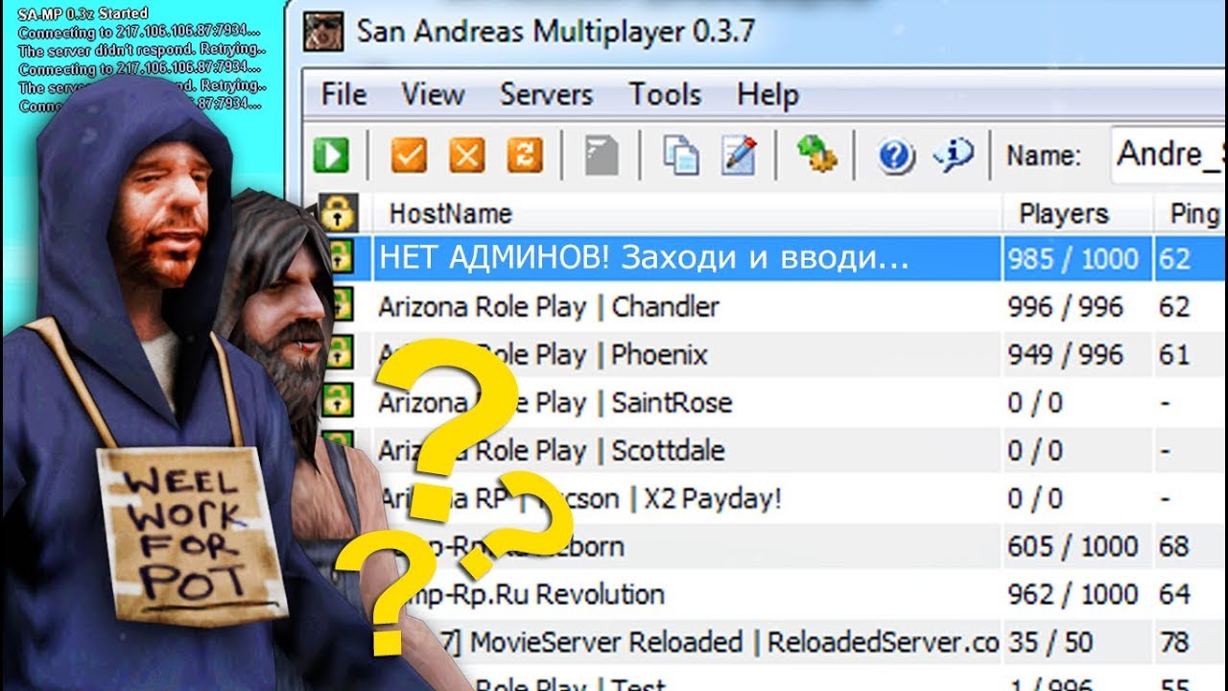
Task: Click the ping value 68
Action: click(x=1174, y=546)
